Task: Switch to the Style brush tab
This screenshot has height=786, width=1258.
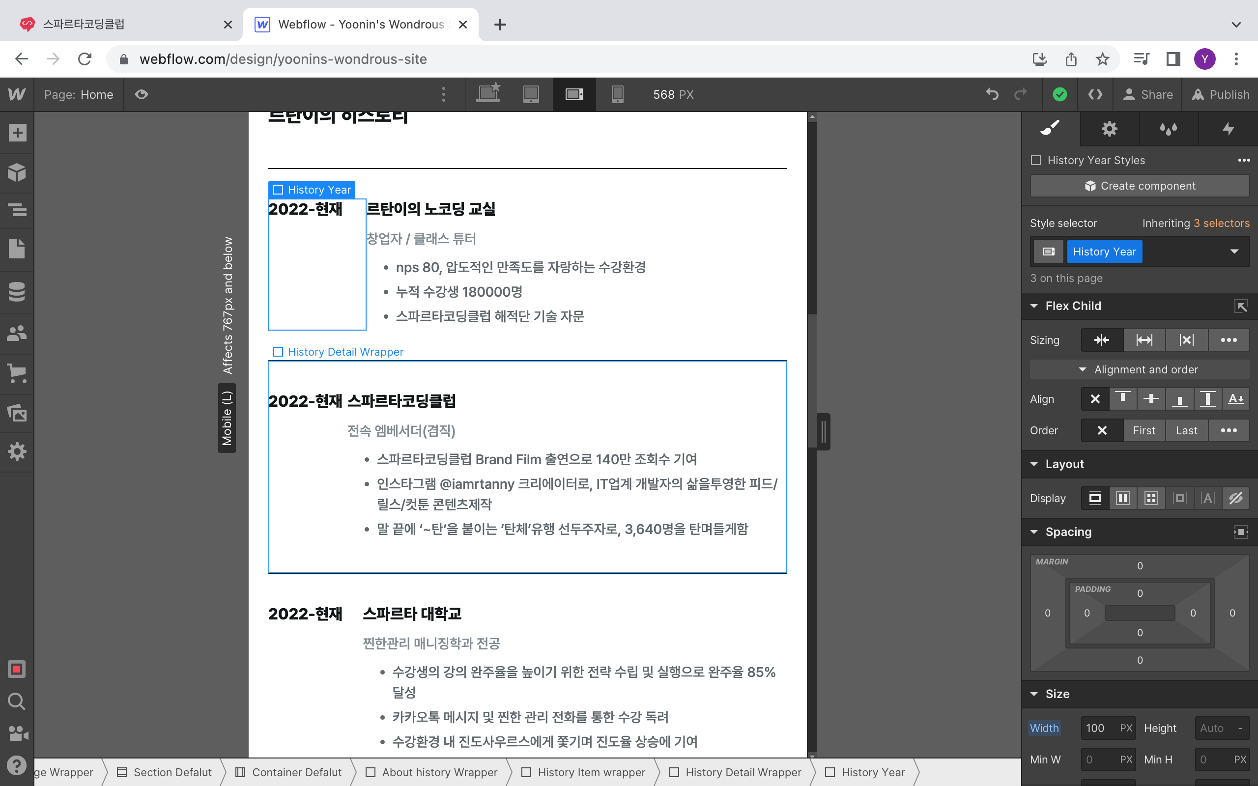Action: (x=1050, y=128)
